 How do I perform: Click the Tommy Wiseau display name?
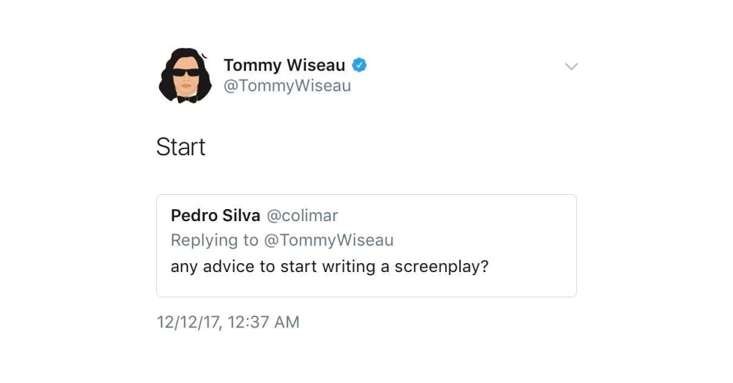pyautogui.click(x=284, y=65)
